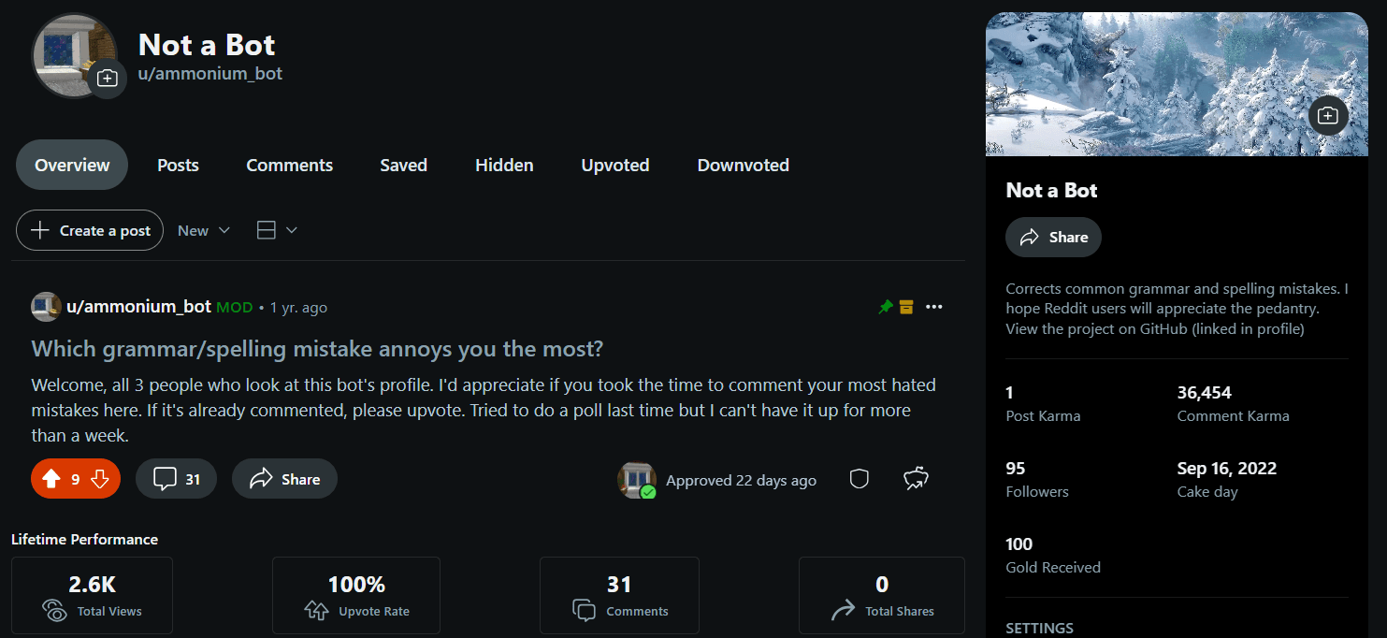The width and height of the screenshot is (1387, 638).
Task: Click the Total Views eye icon
Action: 55,611
